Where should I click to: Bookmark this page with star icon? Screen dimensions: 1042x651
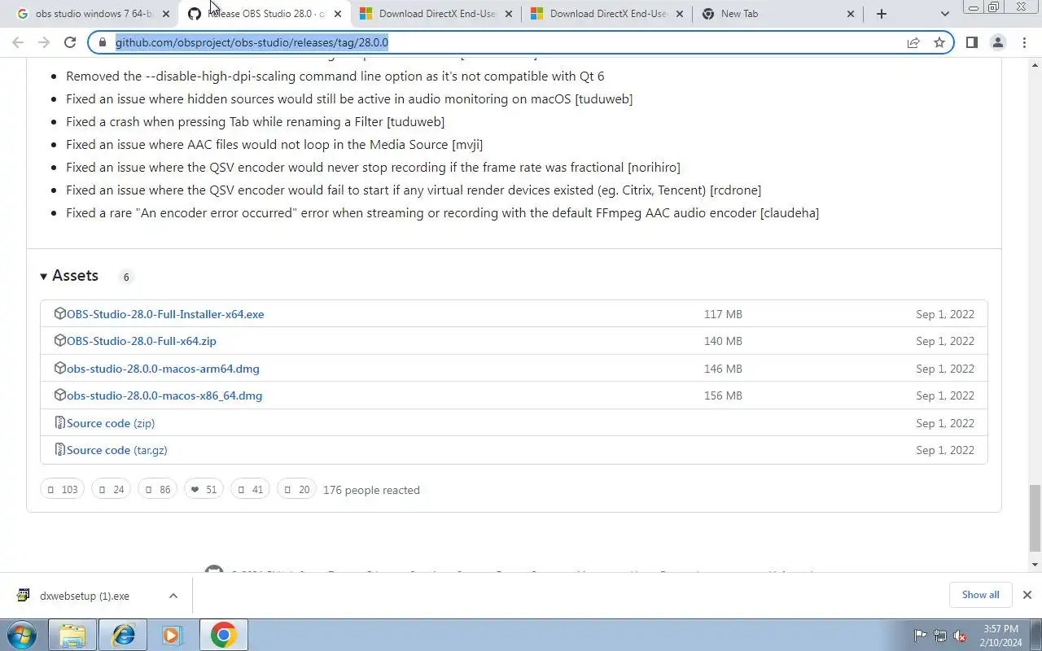click(939, 42)
